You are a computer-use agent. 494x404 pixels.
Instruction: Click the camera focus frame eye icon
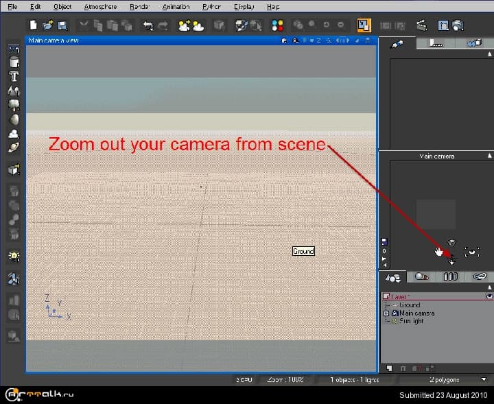pos(471,252)
